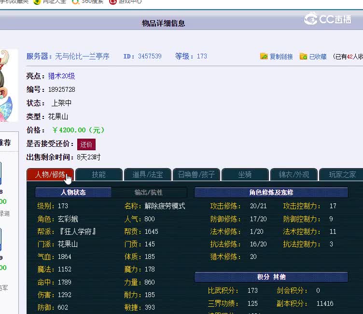Click the 已收藏 link
The height and width of the screenshot is (314, 363).
coord(318,57)
